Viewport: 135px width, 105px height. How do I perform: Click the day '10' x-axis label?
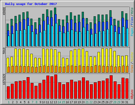click(44, 102)
